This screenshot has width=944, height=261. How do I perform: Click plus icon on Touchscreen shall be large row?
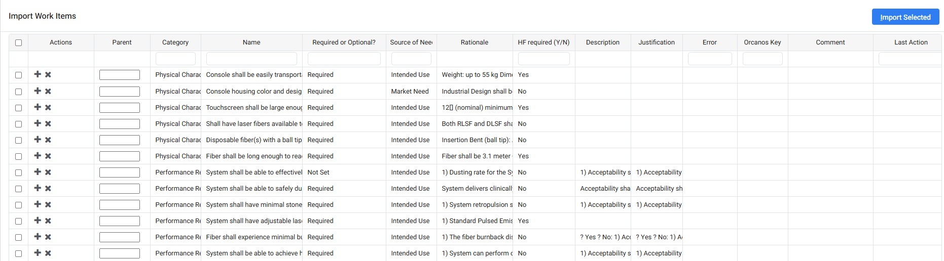coord(38,107)
